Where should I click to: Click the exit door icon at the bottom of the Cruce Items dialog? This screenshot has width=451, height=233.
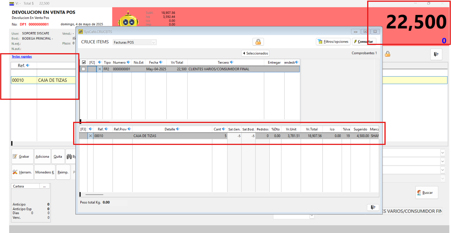373,207
